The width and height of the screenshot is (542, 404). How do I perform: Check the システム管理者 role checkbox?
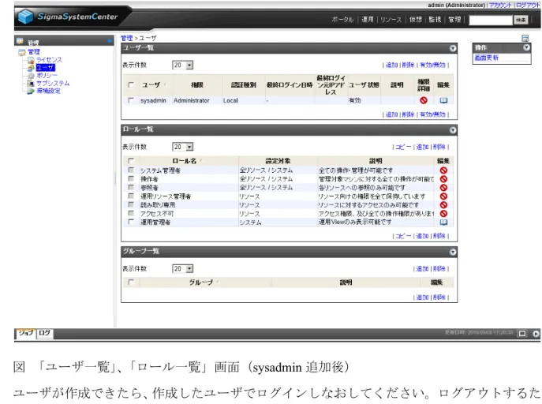(131, 170)
